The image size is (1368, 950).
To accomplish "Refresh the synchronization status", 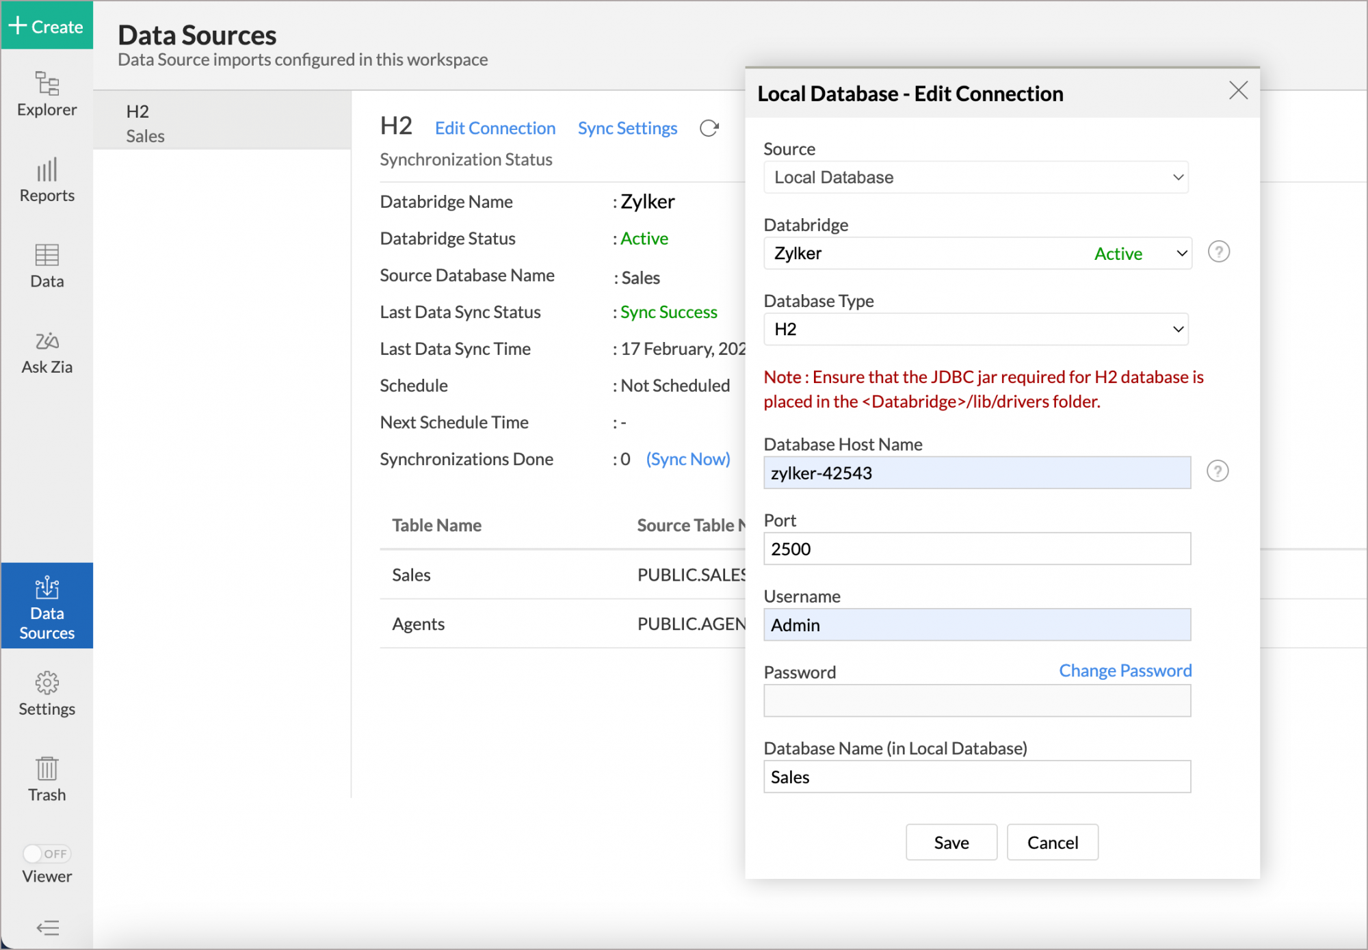I will 709,128.
